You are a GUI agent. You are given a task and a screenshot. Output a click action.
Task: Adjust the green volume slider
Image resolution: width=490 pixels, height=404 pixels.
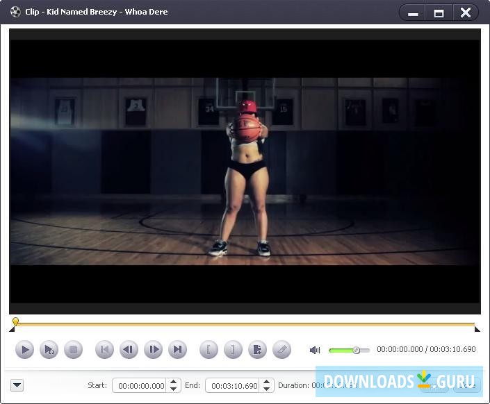click(349, 351)
